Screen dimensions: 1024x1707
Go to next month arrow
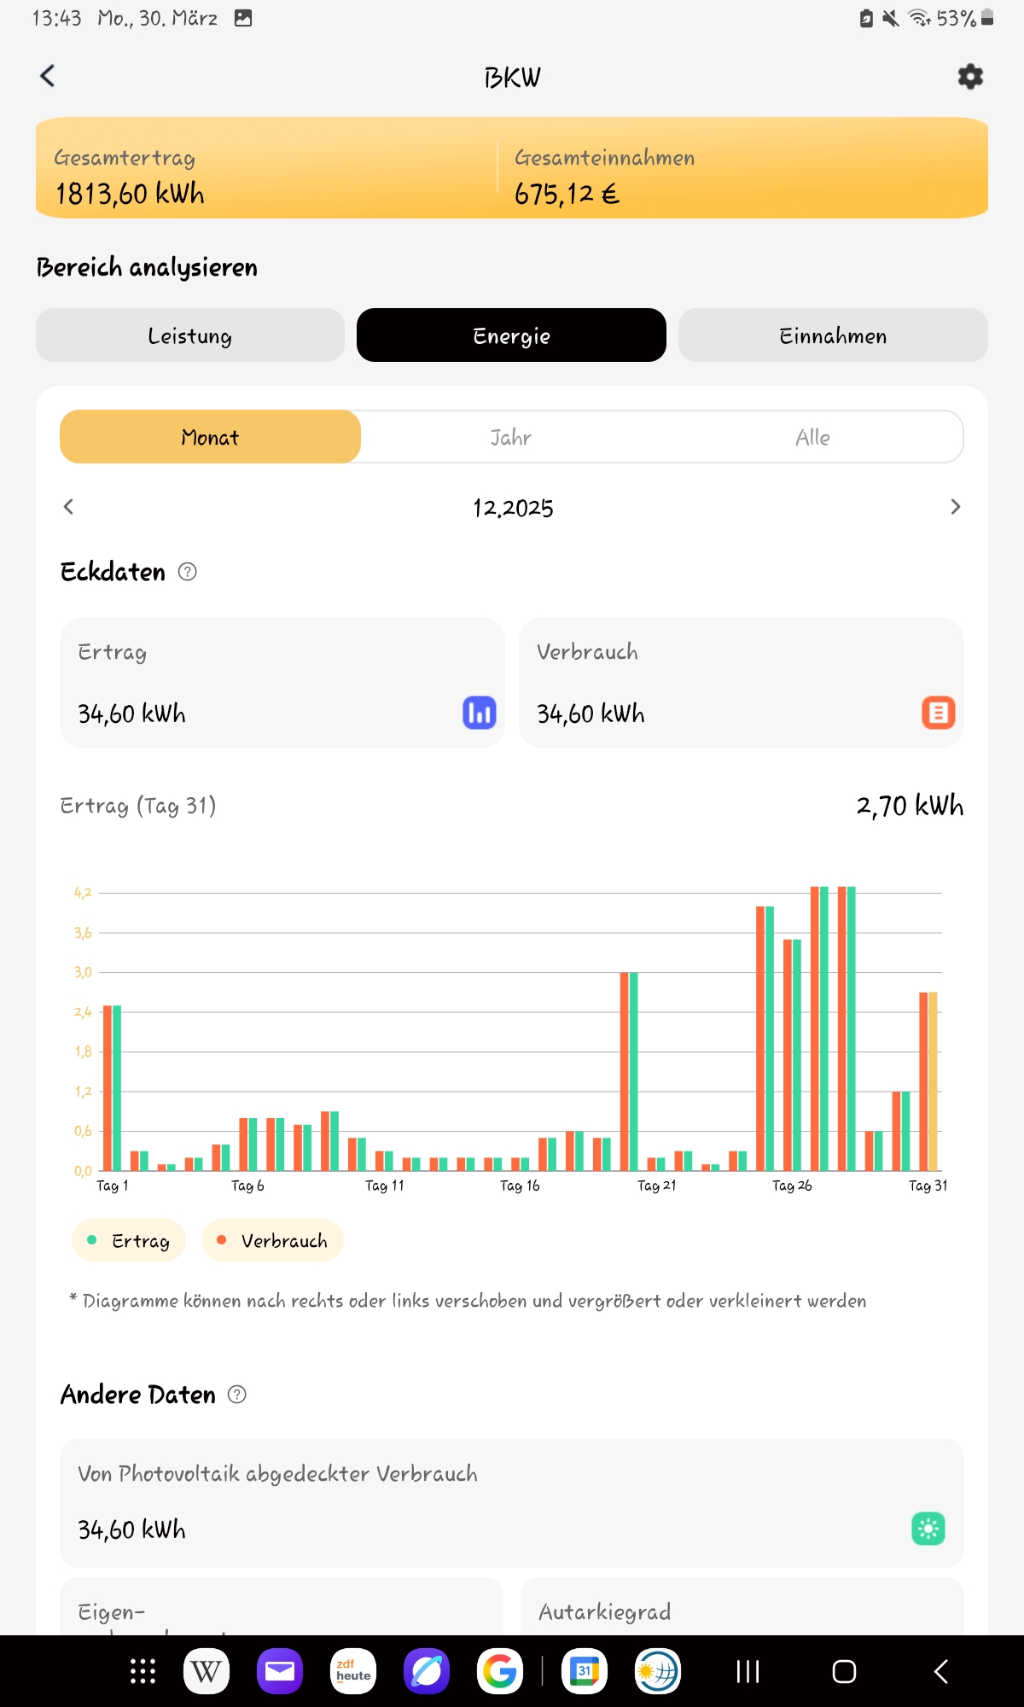955,507
